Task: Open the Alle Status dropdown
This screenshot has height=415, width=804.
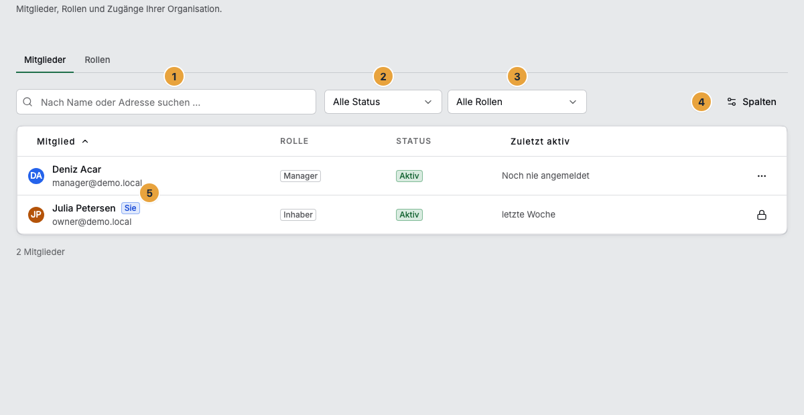Action: pos(383,102)
